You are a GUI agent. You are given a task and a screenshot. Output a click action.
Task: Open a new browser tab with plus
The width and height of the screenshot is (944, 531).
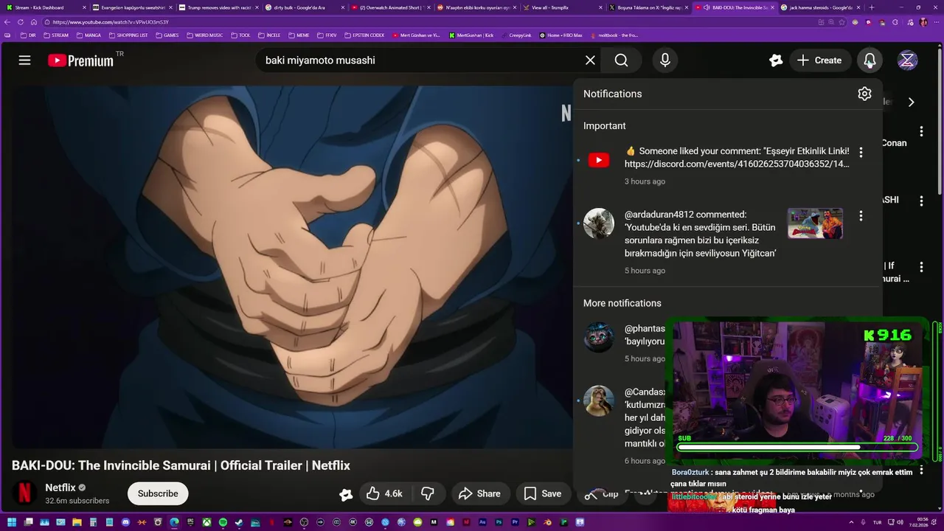point(872,7)
